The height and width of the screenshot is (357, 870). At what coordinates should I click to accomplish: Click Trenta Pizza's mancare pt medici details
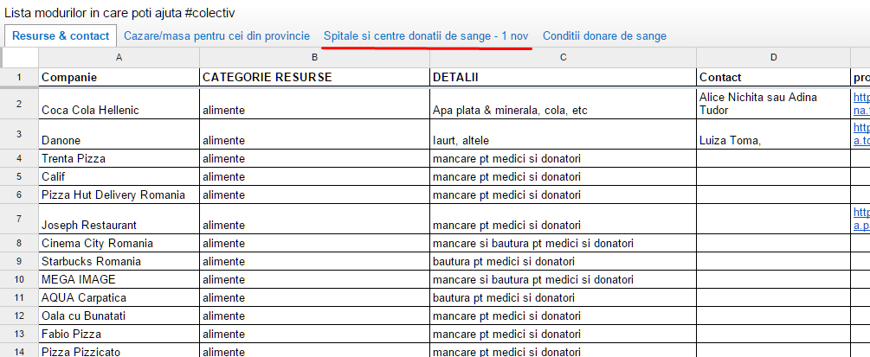[564, 158]
